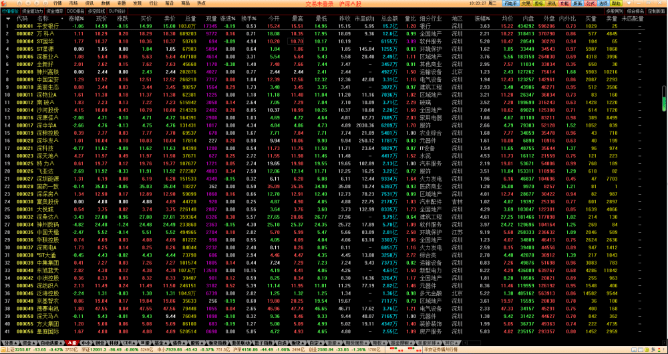Click the 皇庭国际 stock name
This screenshot has width=668, height=354.
pyautogui.click(x=48, y=331)
